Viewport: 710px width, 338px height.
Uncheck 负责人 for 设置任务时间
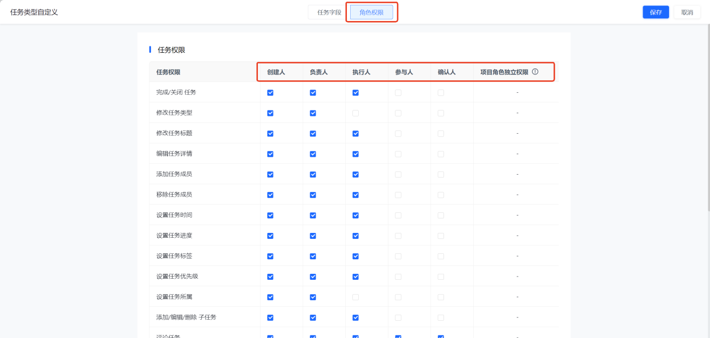[313, 216]
